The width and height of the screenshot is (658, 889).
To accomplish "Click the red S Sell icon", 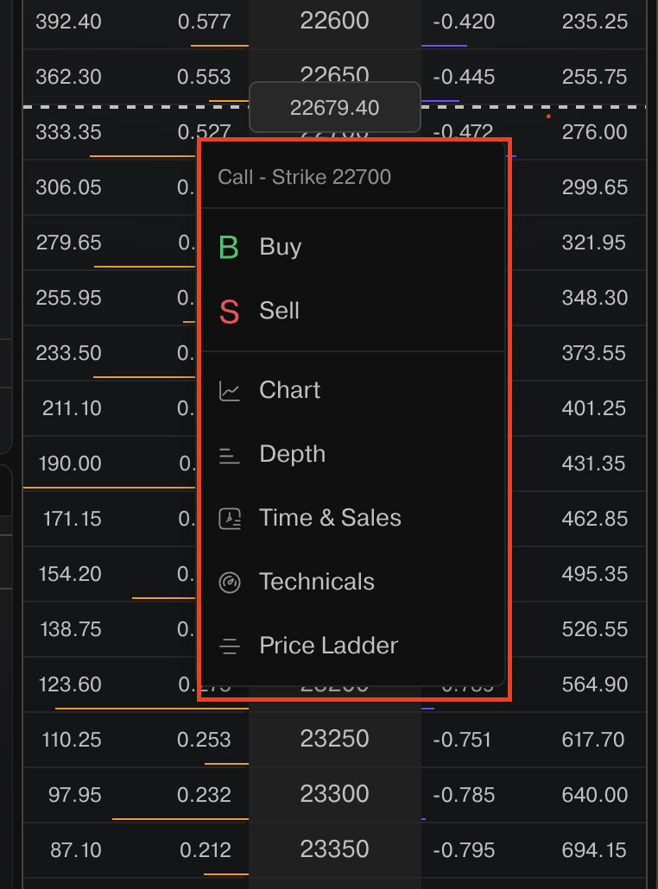I will coord(229,312).
